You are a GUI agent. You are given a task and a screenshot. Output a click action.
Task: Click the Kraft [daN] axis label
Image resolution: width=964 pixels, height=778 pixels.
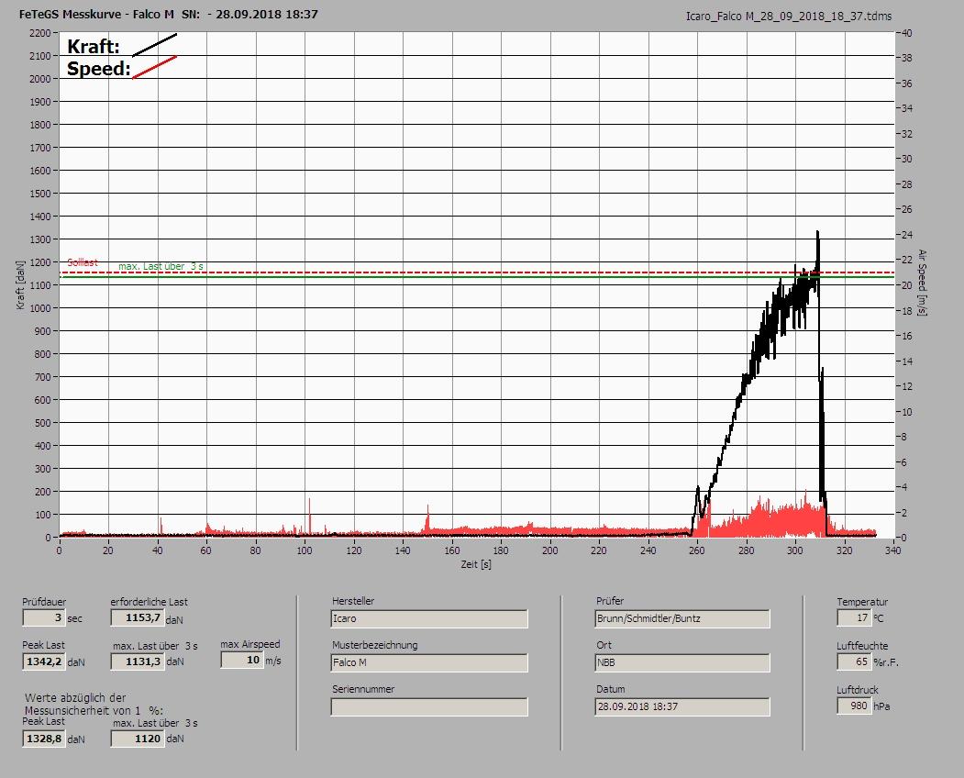click(21, 284)
